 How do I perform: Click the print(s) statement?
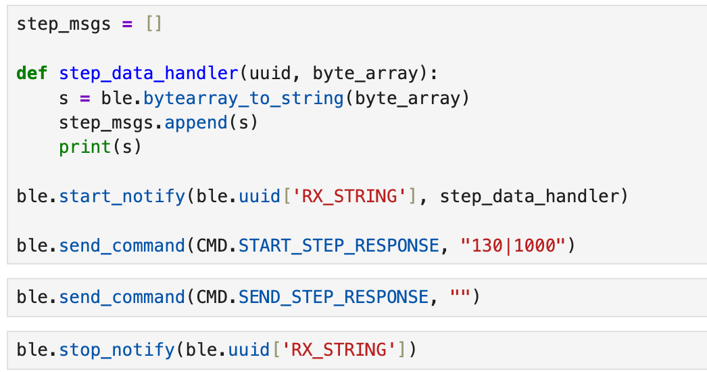point(100,147)
